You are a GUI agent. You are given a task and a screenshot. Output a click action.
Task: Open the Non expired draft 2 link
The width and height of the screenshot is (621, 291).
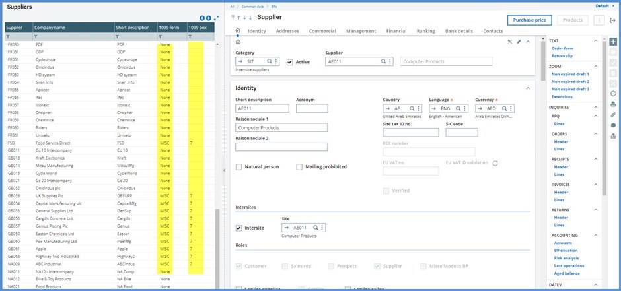(x=570, y=81)
